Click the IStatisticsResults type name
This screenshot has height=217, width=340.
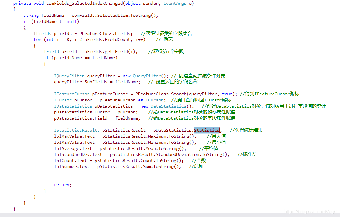77,130
